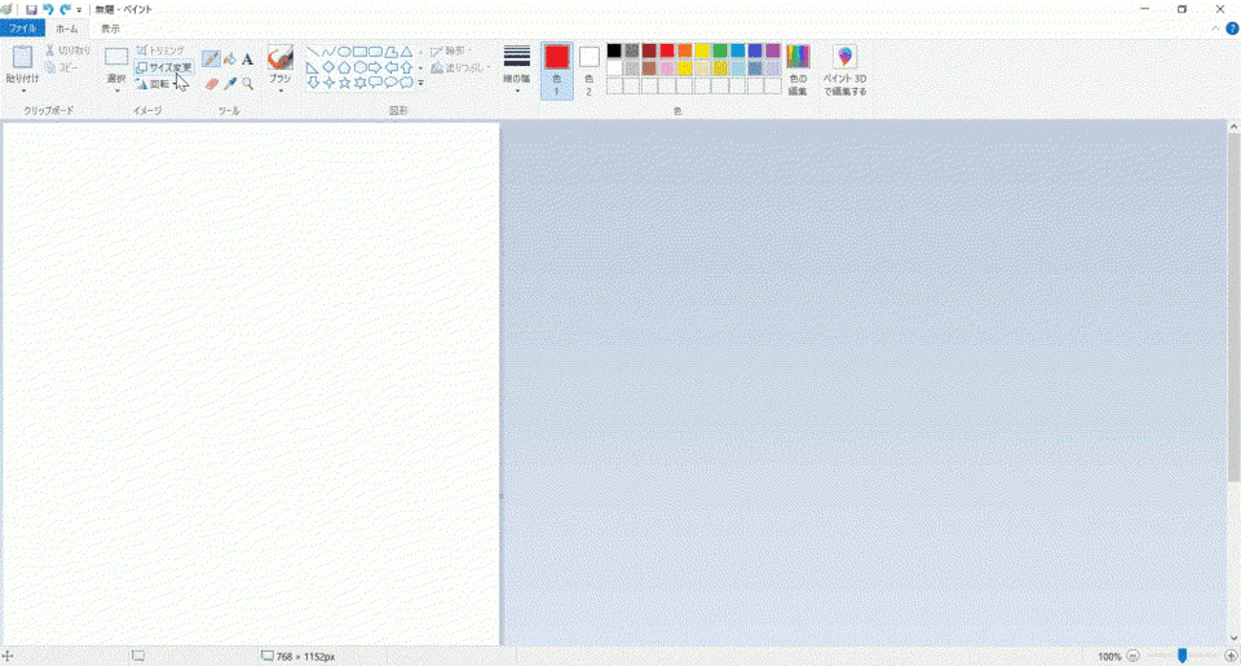Collapse the ribbon with the chevron

coord(1215,29)
